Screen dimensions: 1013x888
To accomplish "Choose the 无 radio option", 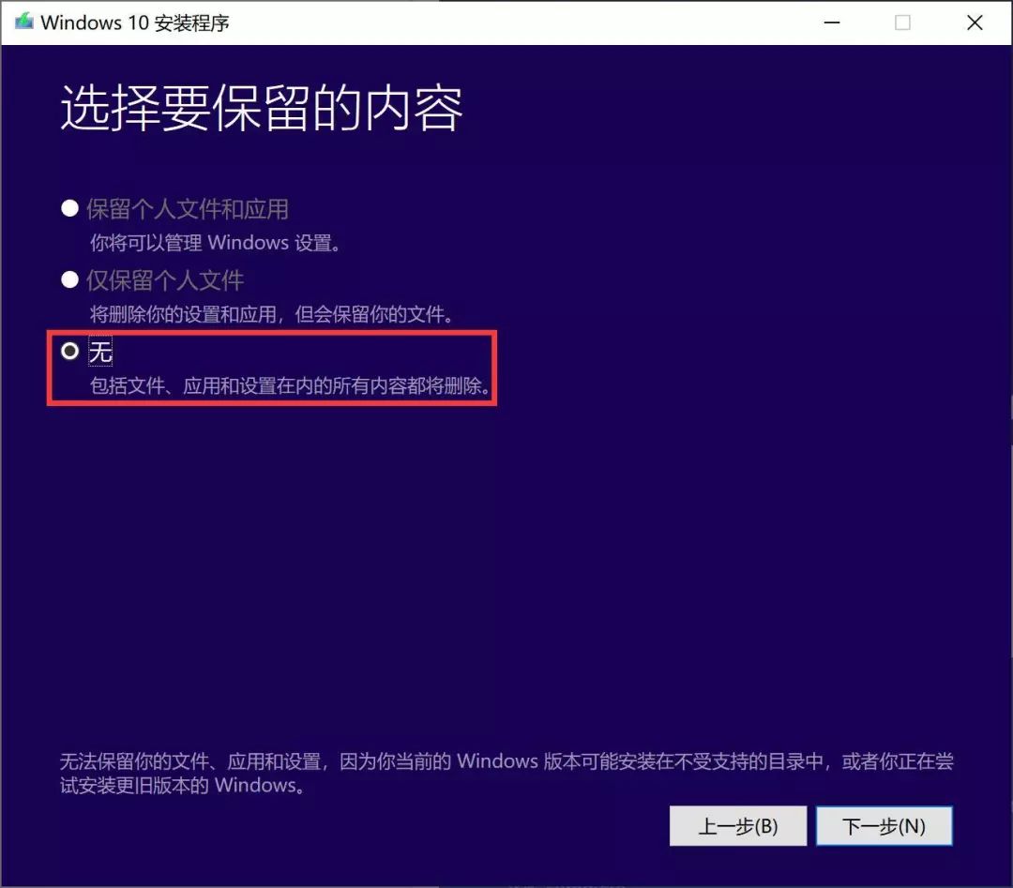I will tap(69, 351).
